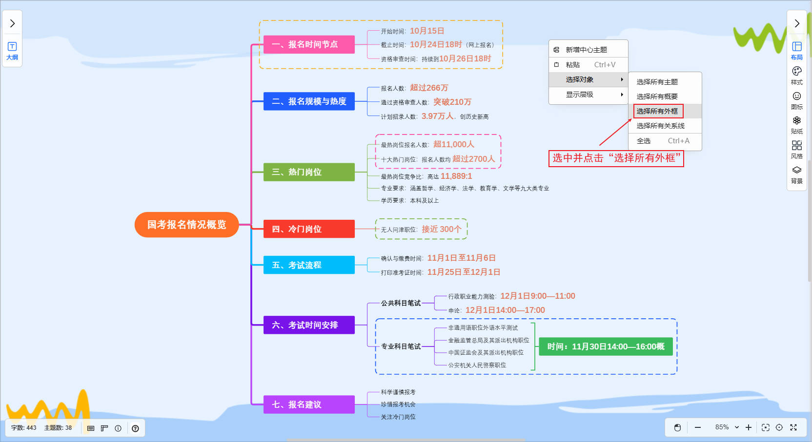
Task: Open the 贴纸 sticker panel
Action: (x=796, y=125)
